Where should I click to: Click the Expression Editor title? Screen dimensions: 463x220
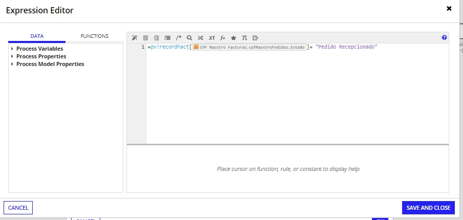tap(39, 10)
